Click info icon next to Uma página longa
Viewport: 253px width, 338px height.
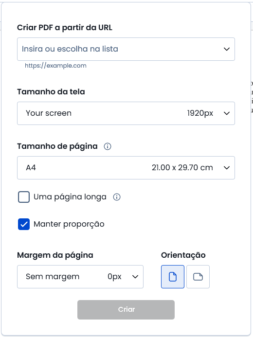[x=117, y=197]
